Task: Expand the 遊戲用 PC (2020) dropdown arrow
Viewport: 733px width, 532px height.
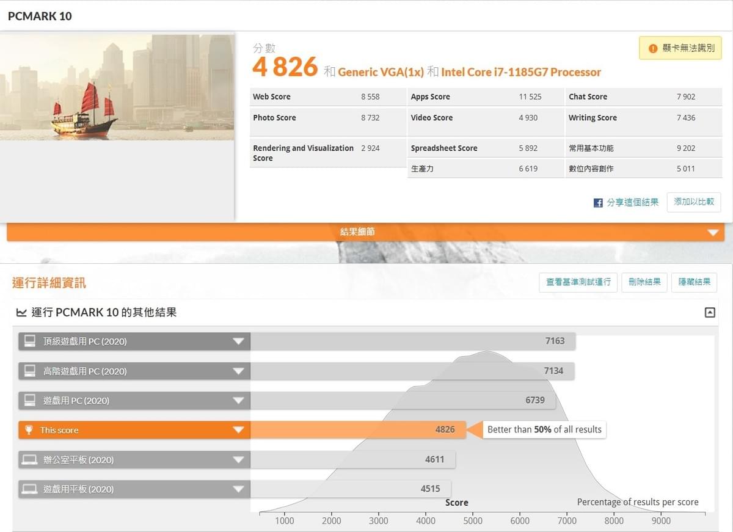Action: tap(238, 401)
